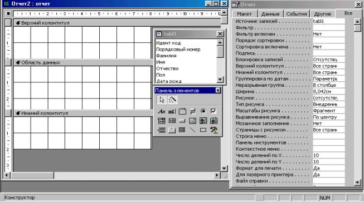Select the Все tab
The height and width of the screenshot is (203, 364).
(x=348, y=13)
